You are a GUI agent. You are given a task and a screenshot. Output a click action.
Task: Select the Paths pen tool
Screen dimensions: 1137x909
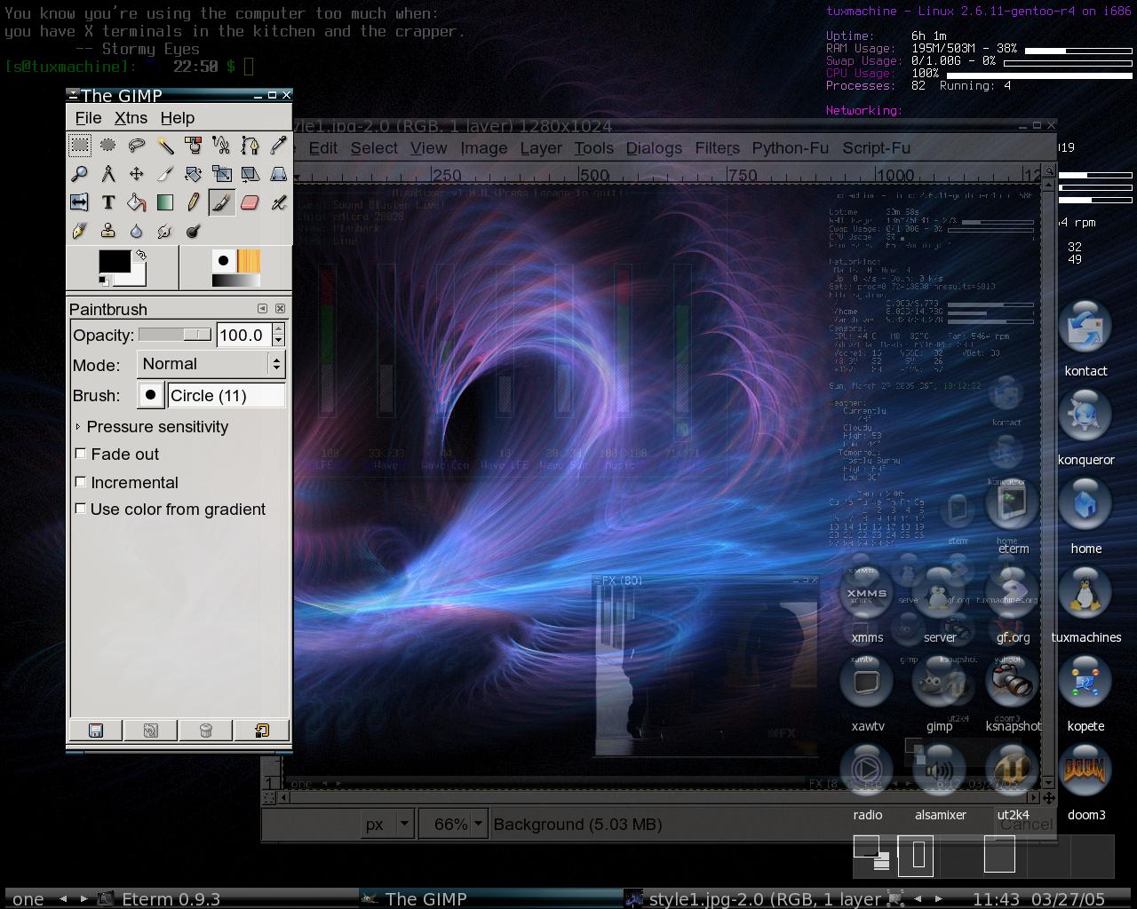[x=250, y=146]
